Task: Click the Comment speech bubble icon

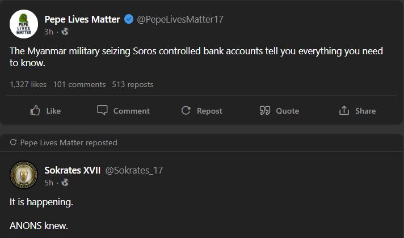Action: (102, 110)
